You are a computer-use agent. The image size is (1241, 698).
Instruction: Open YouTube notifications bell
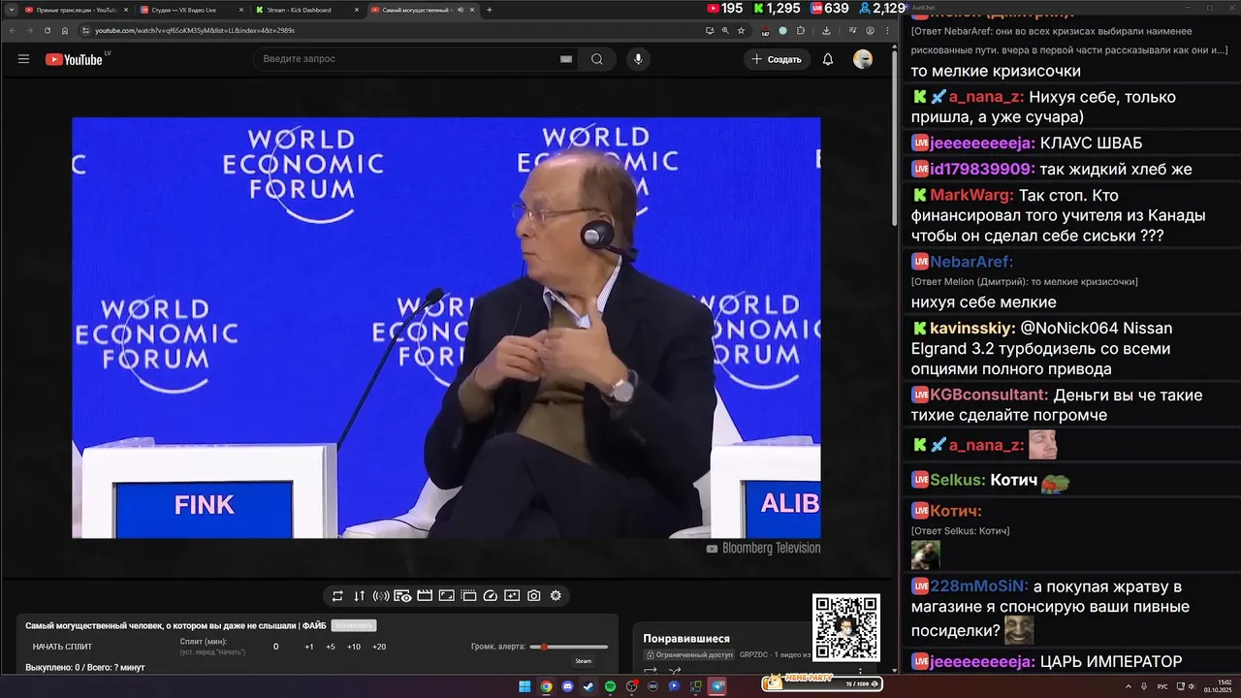[x=828, y=59]
